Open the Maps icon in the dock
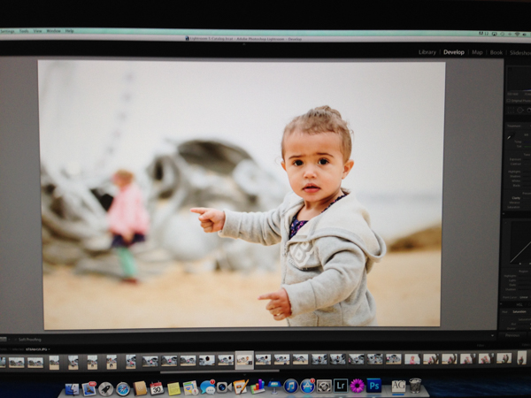The height and width of the screenshot is (398, 531). click(x=190, y=388)
